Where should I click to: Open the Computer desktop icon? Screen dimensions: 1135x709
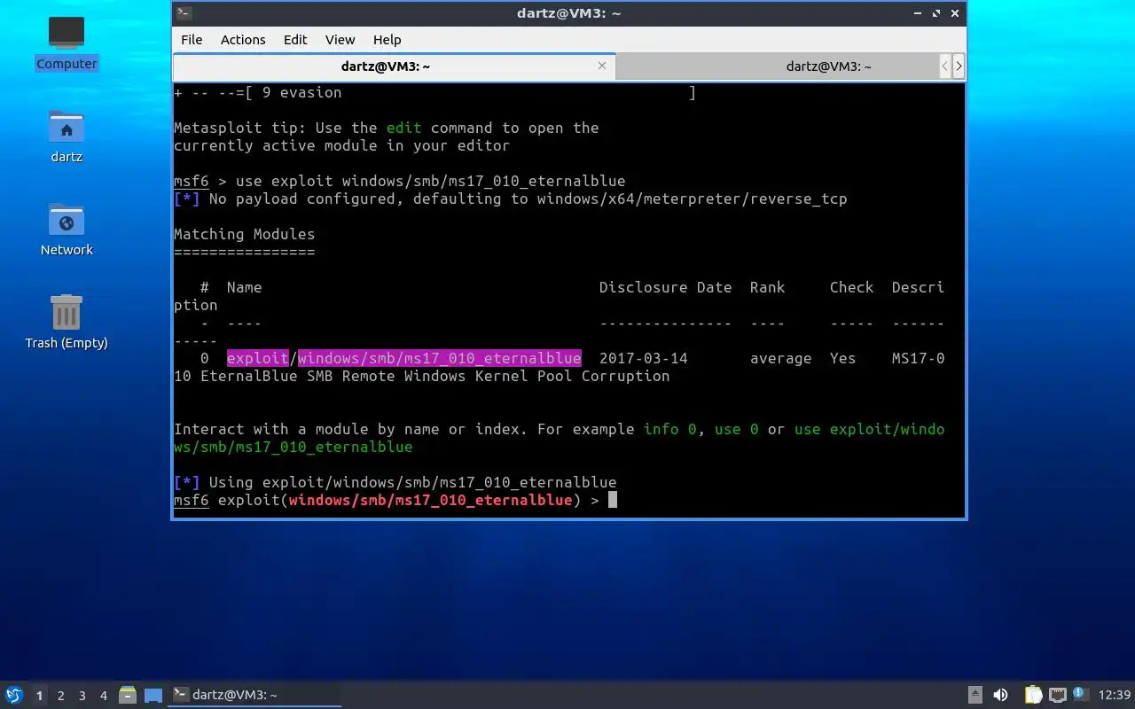tap(67, 43)
